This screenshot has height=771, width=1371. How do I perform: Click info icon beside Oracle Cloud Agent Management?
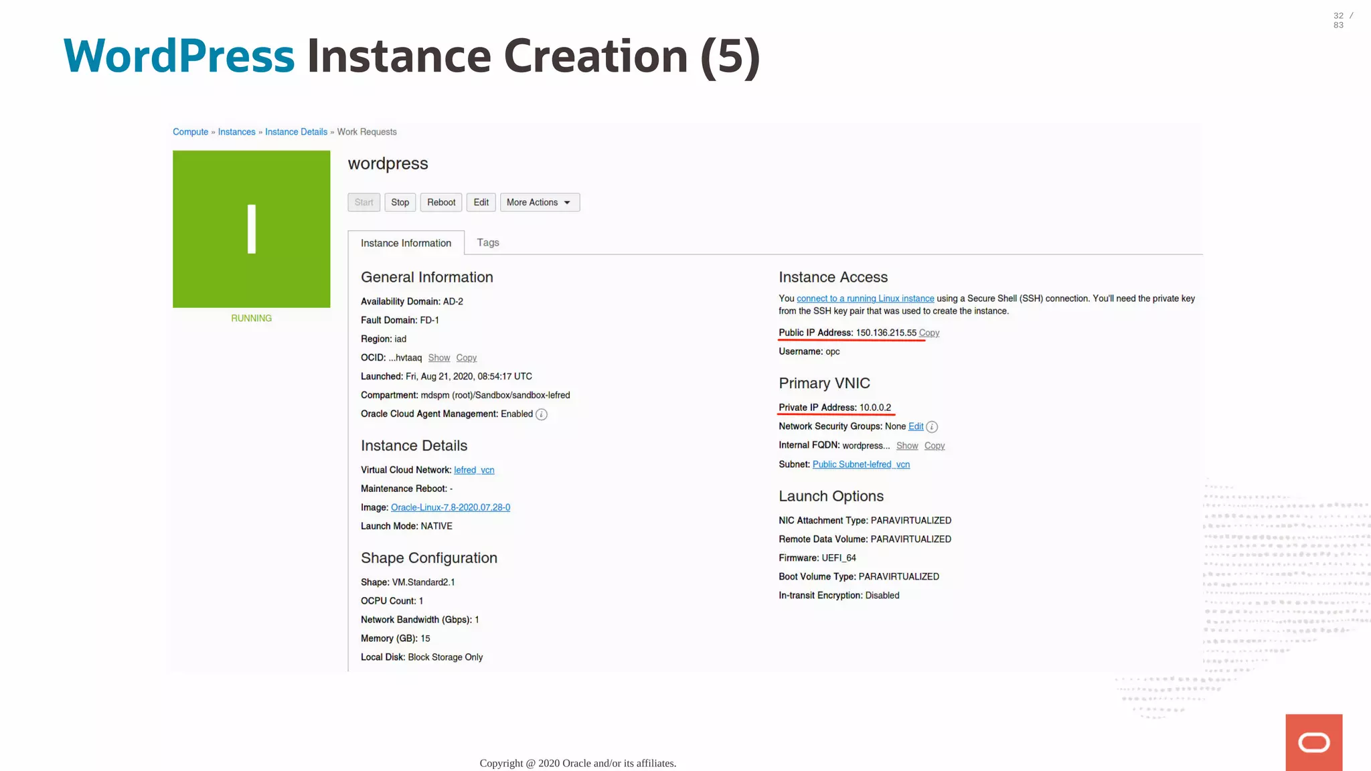point(542,414)
